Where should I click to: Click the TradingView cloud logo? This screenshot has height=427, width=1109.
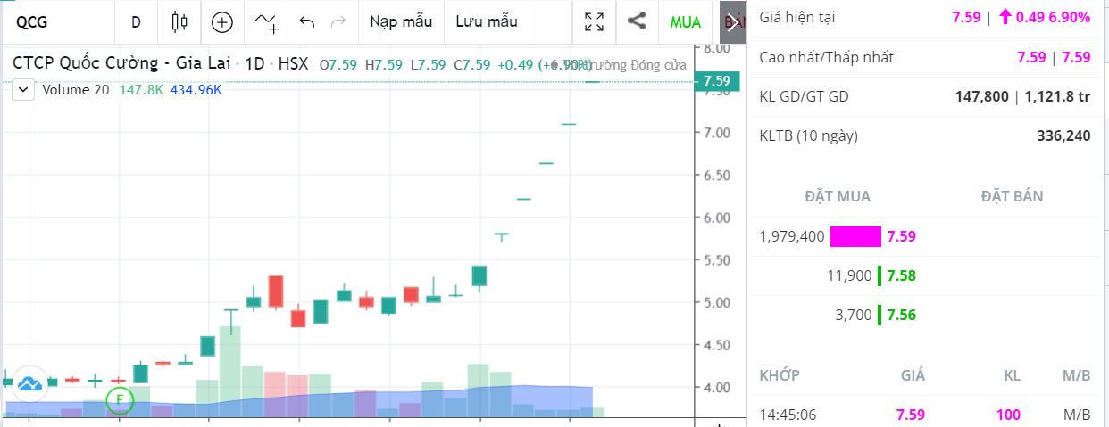click(29, 383)
